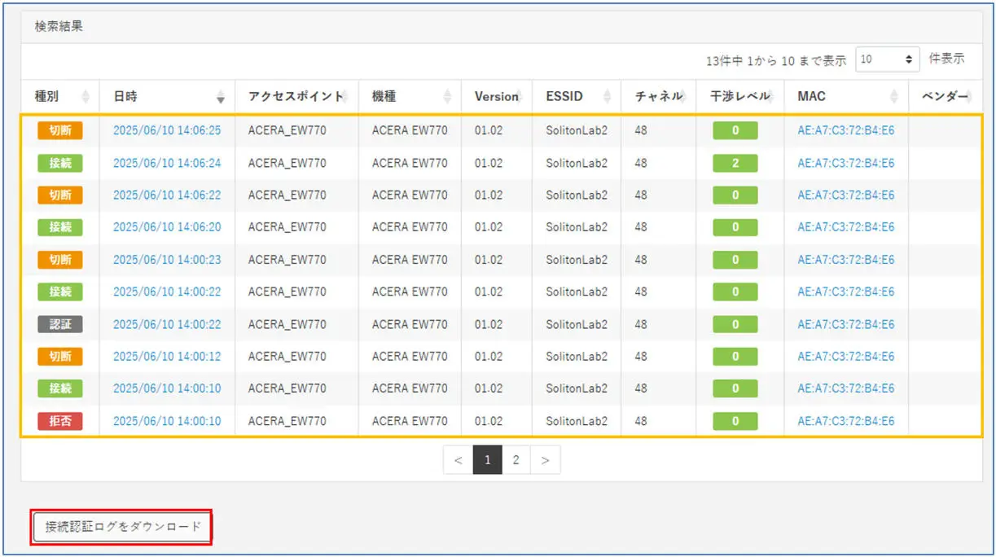This screenshot has width=996, height=557.
Task: Go to next page arrow
Action: (545, 460)
